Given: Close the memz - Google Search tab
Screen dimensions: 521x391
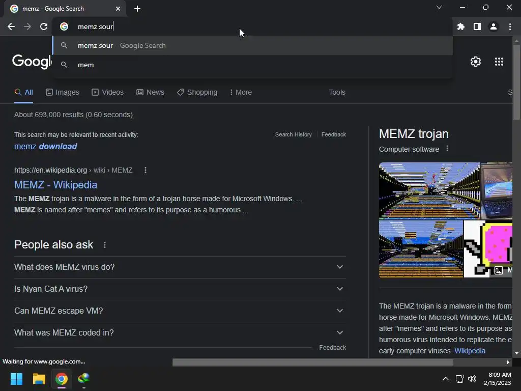Looking at the screenshot, I should point(118,9).
